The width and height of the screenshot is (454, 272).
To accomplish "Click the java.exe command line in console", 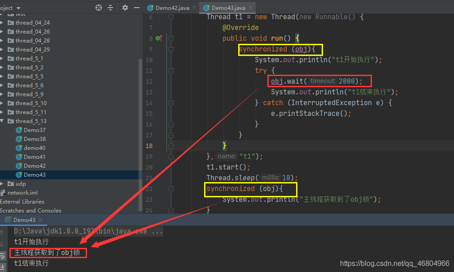I will point(88,231).
